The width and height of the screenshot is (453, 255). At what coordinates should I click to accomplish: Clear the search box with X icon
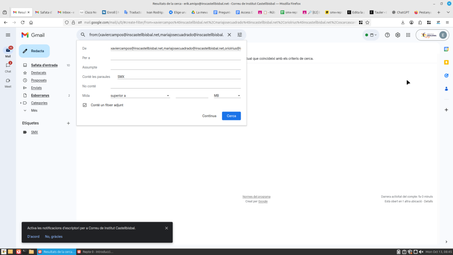[x=229, y=35]
